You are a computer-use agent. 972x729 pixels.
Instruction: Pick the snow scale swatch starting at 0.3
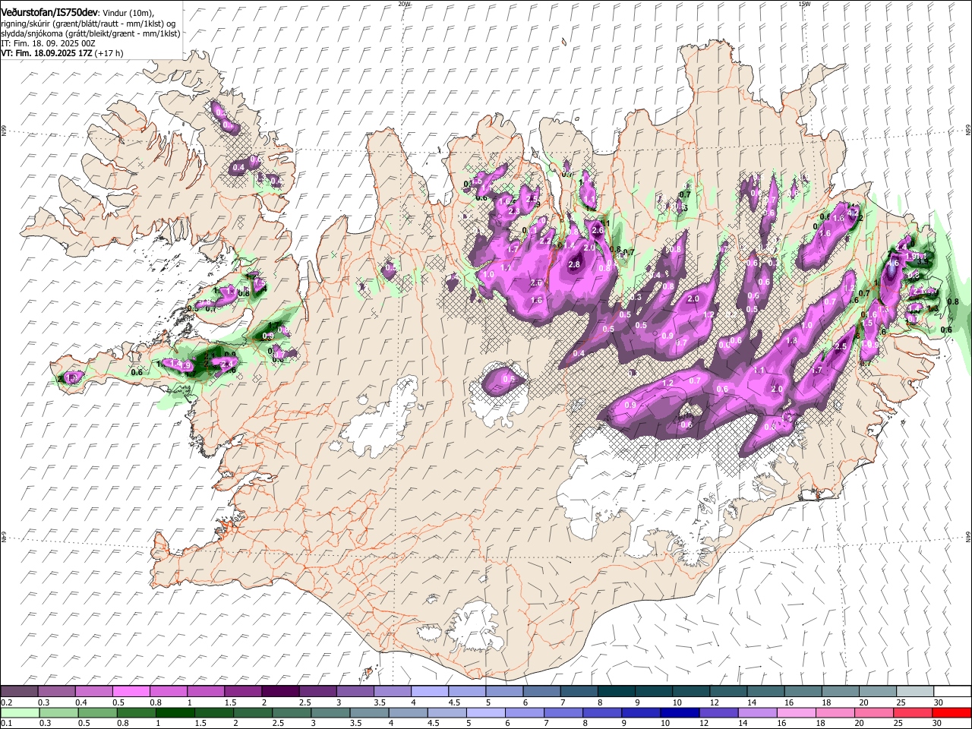point(56,692)
